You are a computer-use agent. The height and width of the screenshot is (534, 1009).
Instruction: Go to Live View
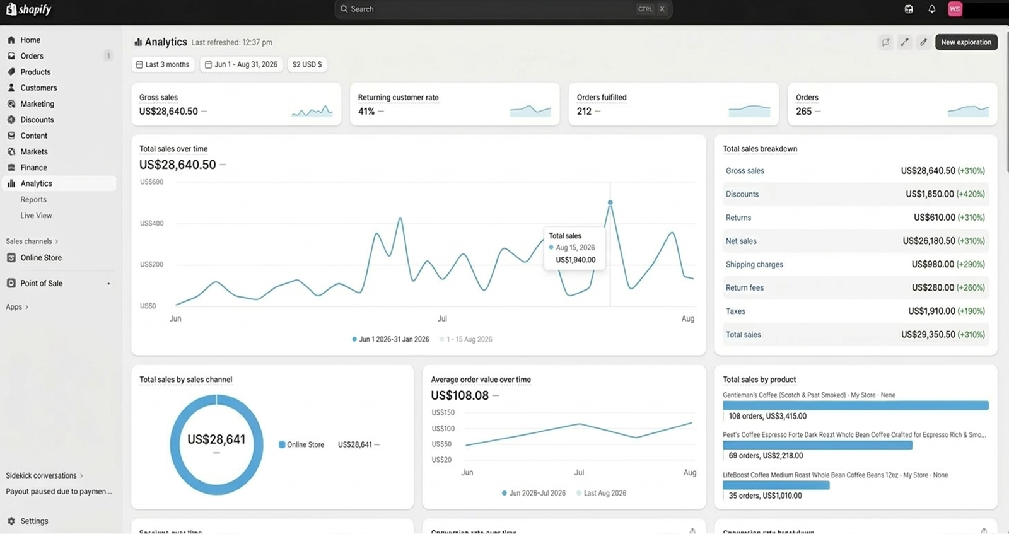pos(36,216)
